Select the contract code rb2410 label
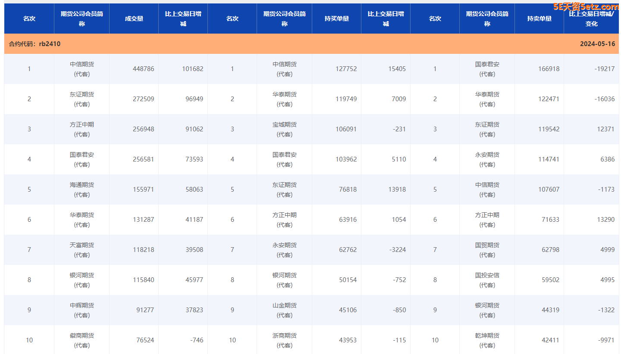621x354 pixels. [x=34, y=44]
